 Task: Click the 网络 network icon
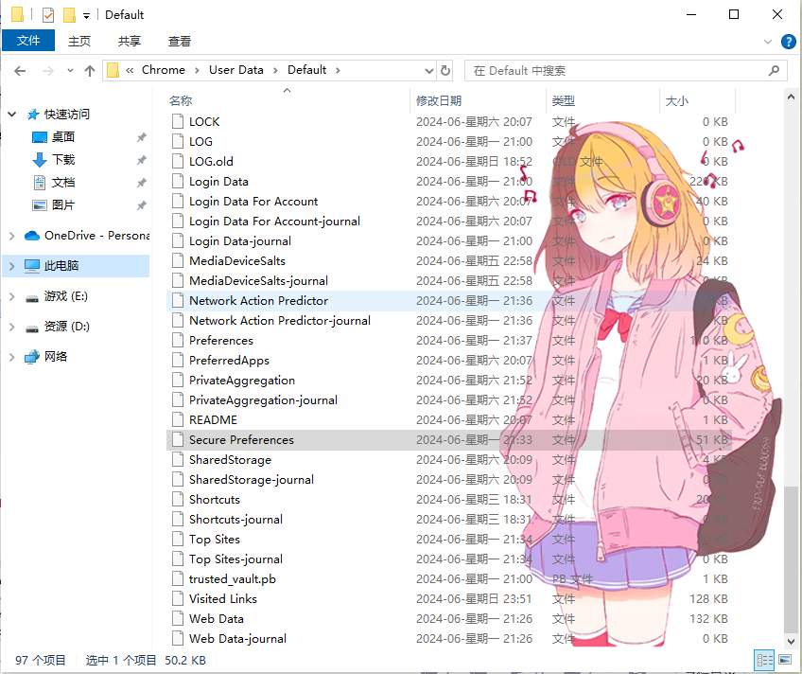coord(32,356)
